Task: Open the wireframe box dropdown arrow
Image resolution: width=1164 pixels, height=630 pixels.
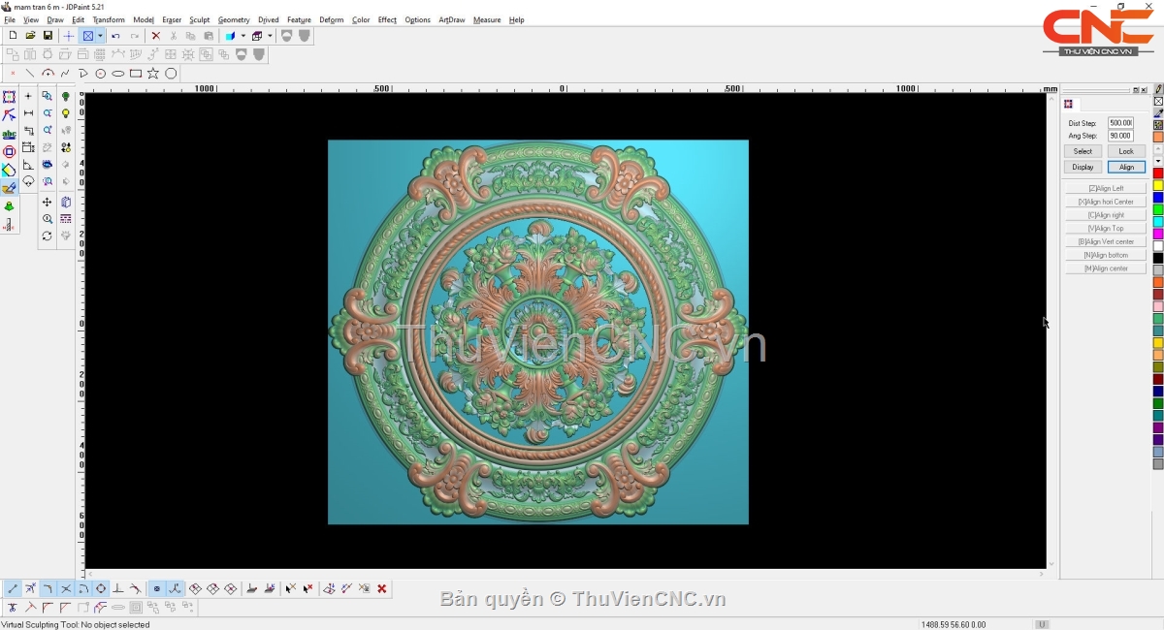Action: (x=270, y=36)
